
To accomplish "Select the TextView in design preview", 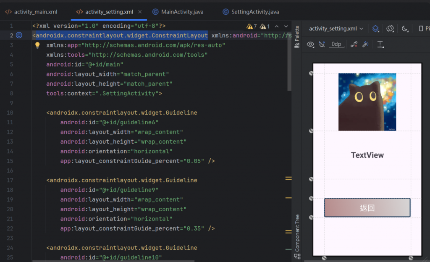I will [367, 155].
